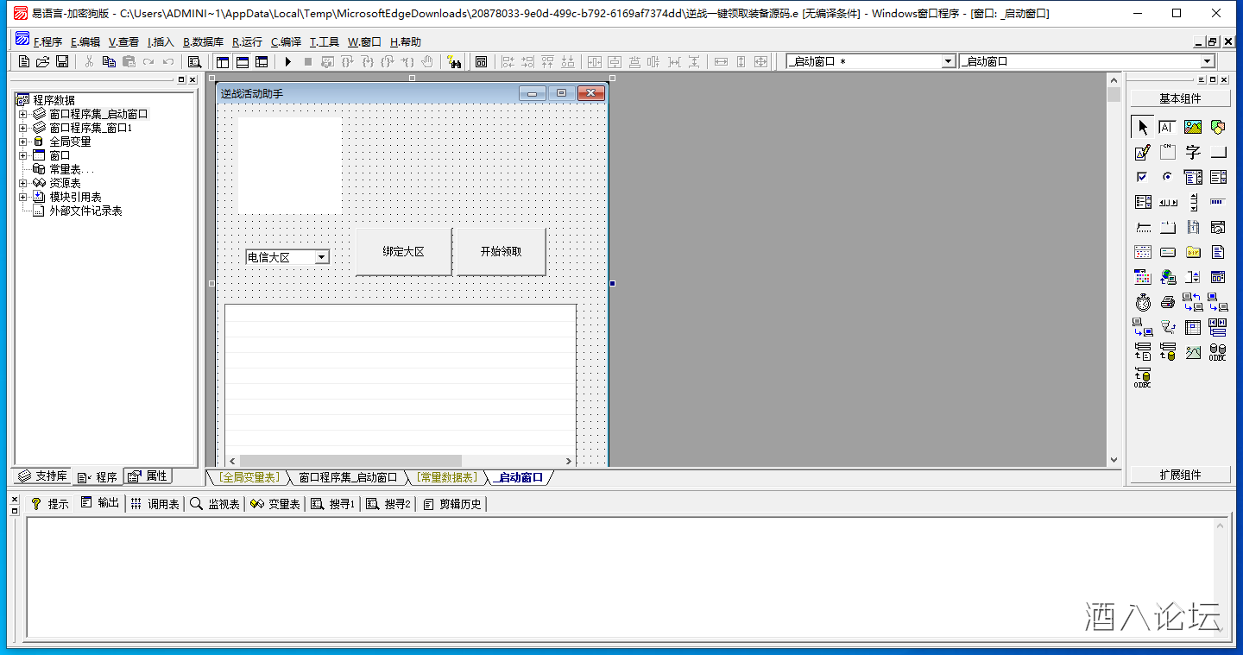Image resolution: width=1243 pixels, height=655 pixels.
Task: Select the film strip video box component
Action: pyautogui.click(x=1193, y=227)
